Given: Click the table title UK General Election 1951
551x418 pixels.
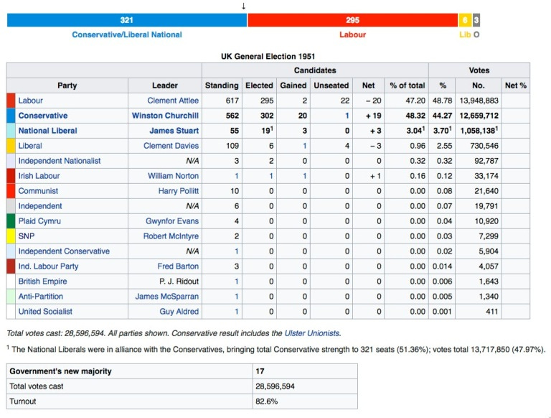Looking at the screenshot, I should [x=268, y=57].
